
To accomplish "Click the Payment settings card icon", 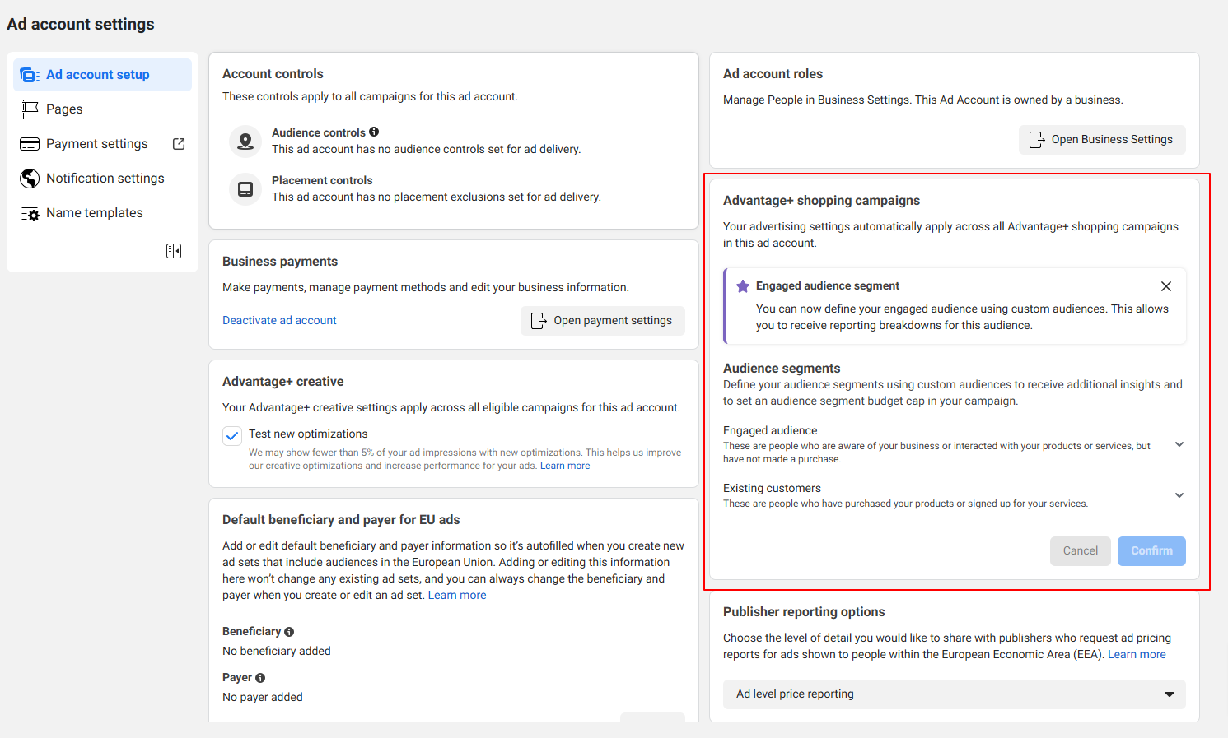I will 30,144.
